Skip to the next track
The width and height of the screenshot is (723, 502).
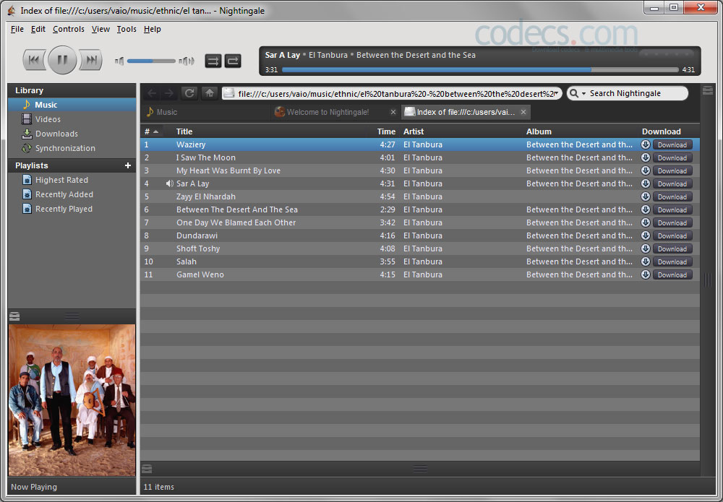(x=91, y=60)
